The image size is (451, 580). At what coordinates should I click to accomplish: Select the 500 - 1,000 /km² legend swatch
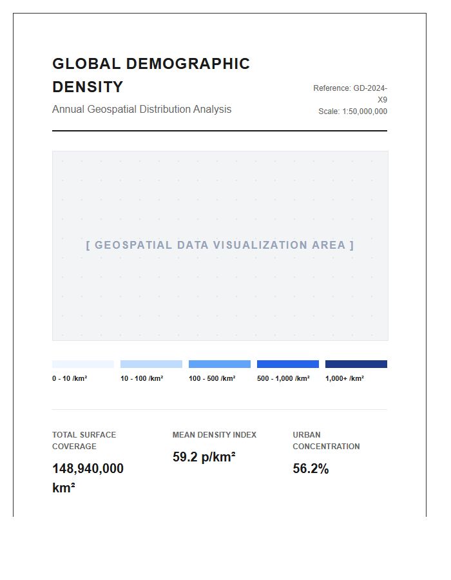coord(288,364)
